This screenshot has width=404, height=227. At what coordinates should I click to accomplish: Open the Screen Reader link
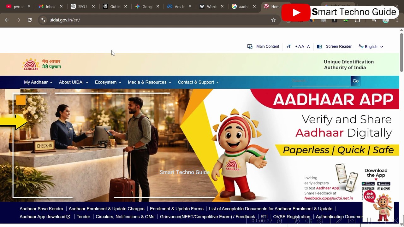point(339,46)
